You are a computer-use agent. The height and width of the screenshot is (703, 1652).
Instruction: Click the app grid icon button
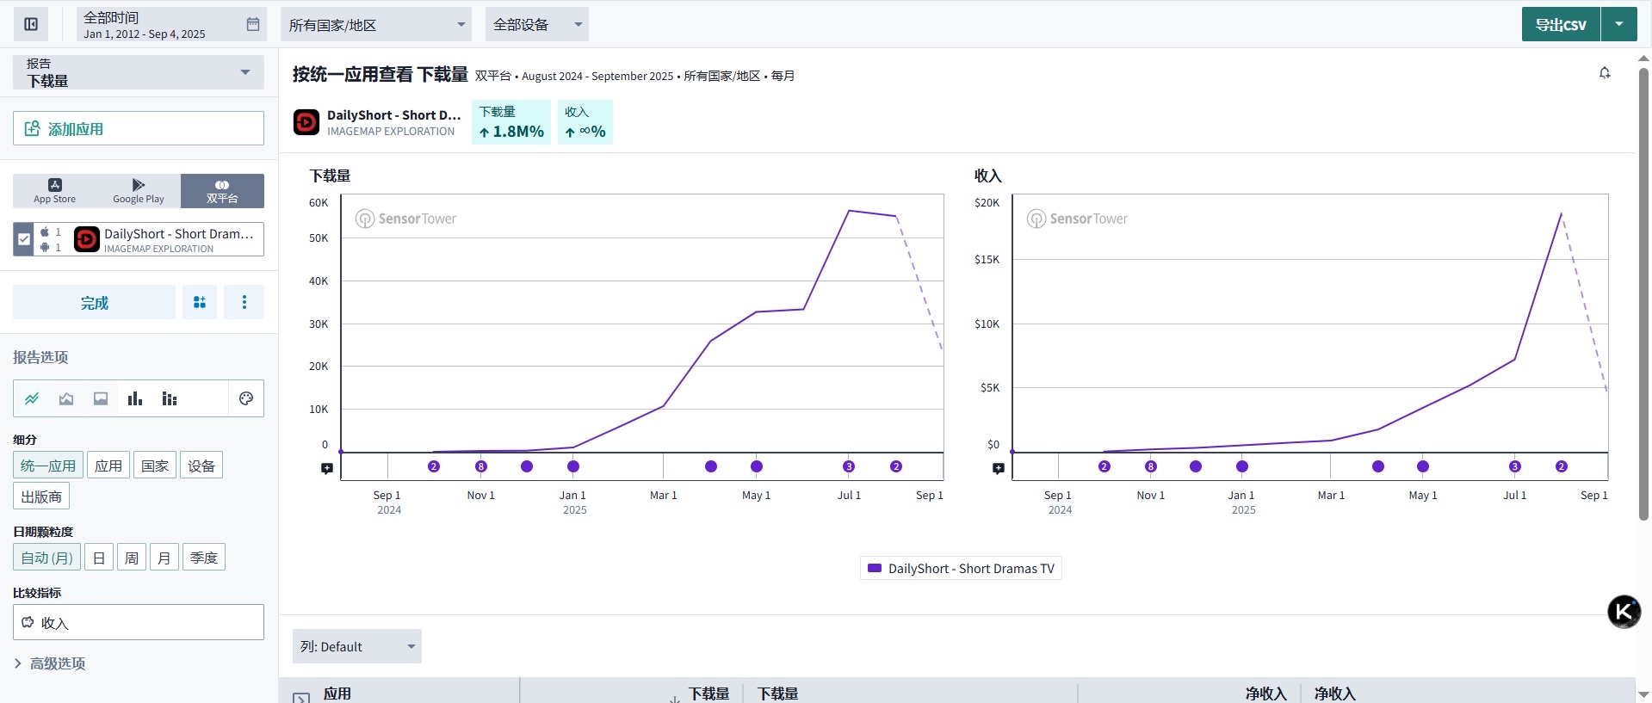200,302
